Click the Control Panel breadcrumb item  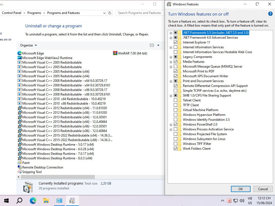[x=12, y=13]
